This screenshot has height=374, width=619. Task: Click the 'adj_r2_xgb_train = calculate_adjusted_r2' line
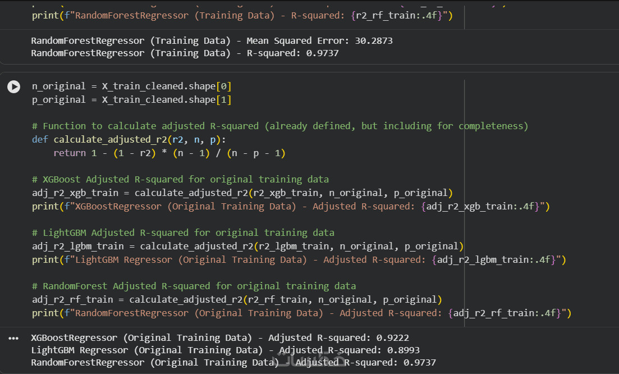point(242,193)
